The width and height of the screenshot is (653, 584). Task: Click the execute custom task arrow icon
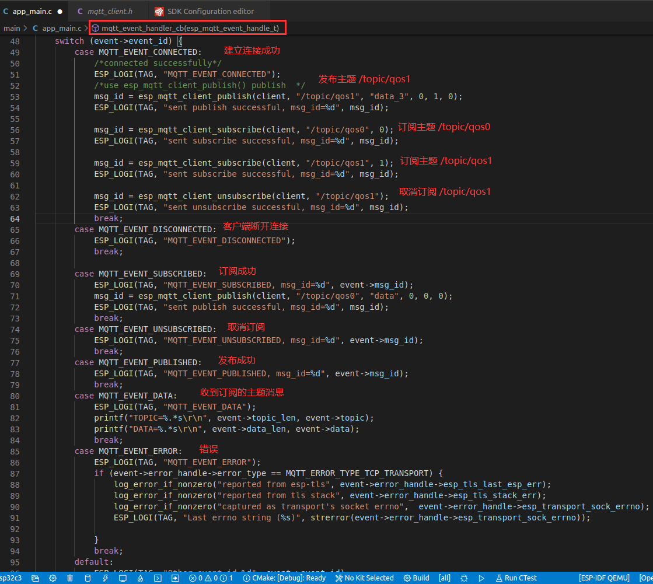pos(175,578)
